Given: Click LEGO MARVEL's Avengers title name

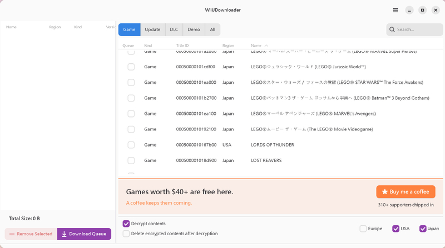Looking at the screenshot, I should [x=313, y=114].
